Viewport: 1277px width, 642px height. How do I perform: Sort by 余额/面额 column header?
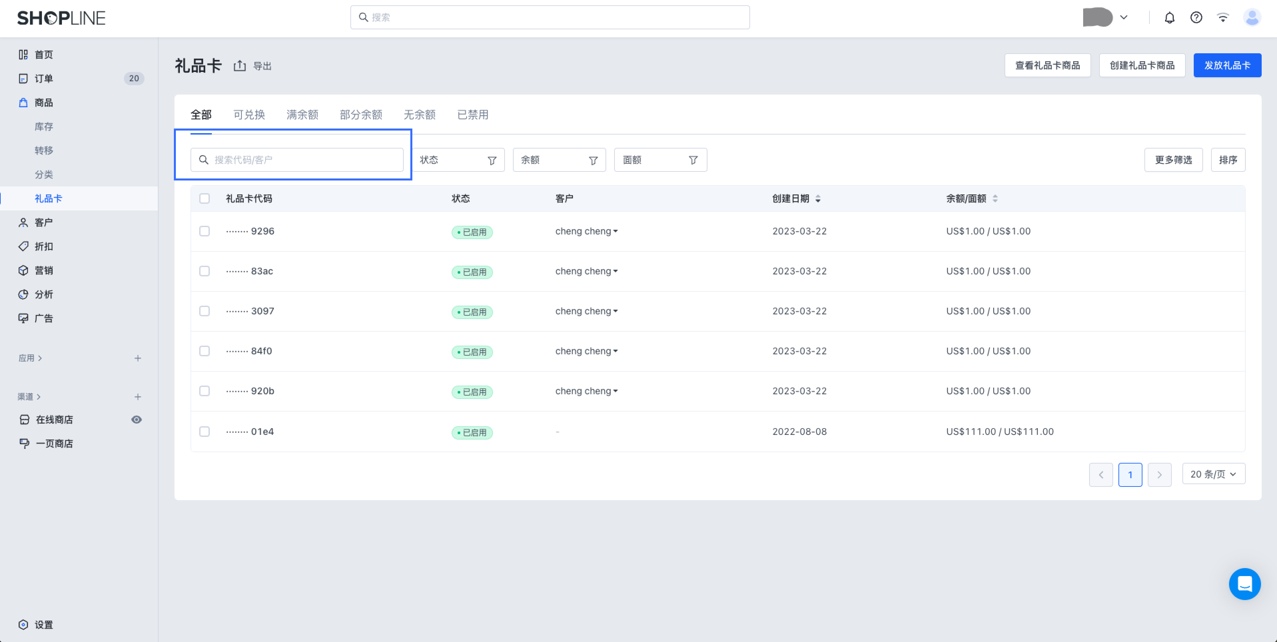point(972,198)
